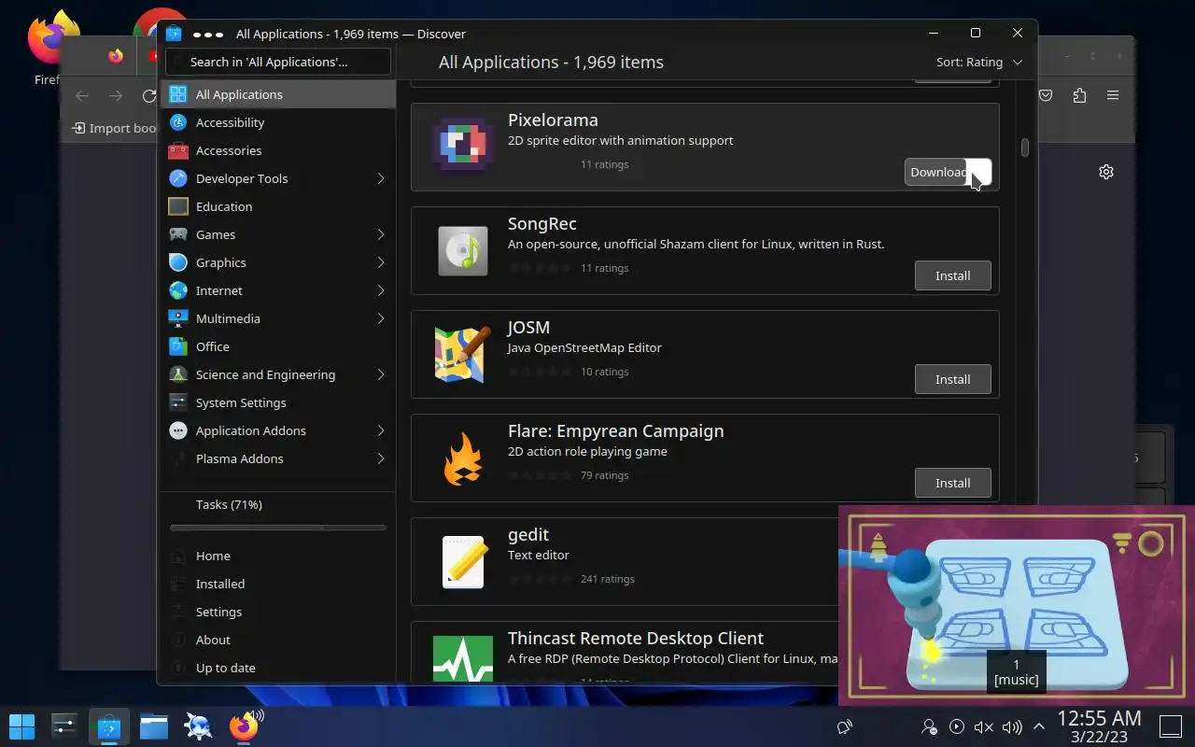Viewport: 1195px width, 747px height.
Task: Install JOSM
Action: pos(952,379)
